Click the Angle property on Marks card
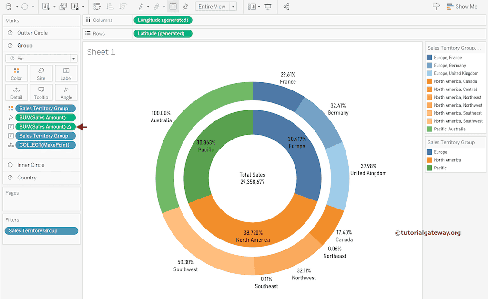Image resolution: width=488 pixels, height=299 pixels. (x=66, y=92)
